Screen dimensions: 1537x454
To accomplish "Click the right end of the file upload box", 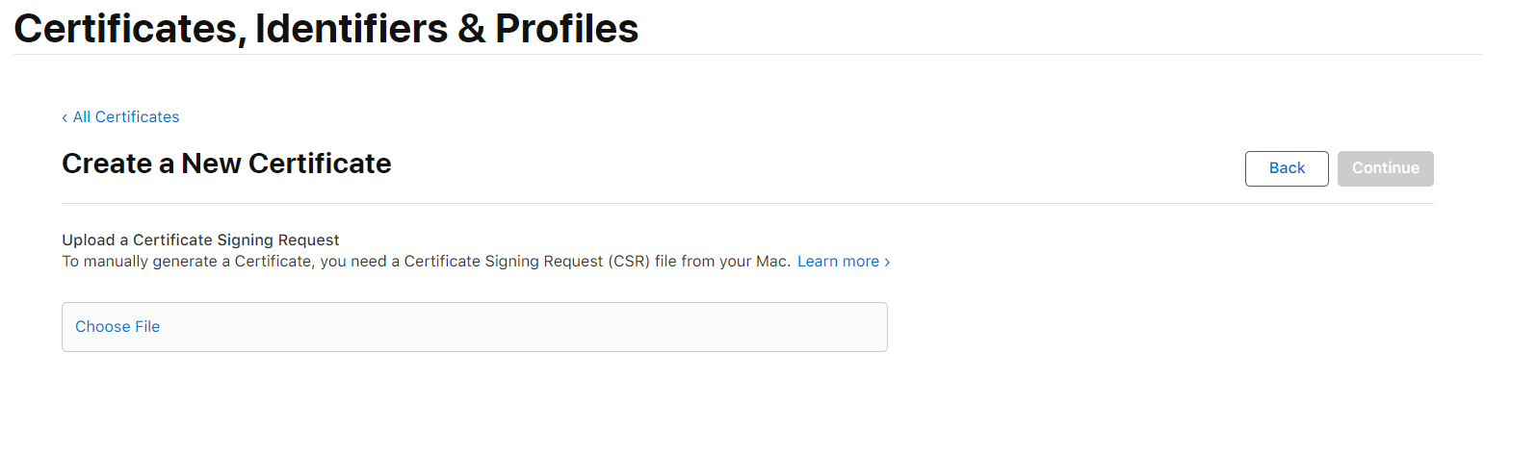I will (867, 327).
